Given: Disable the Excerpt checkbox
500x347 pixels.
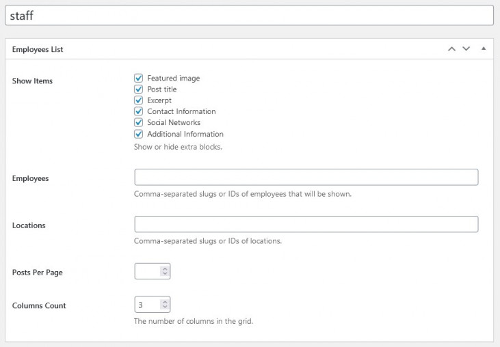Looking at the screenshot, I should point(139,100).
